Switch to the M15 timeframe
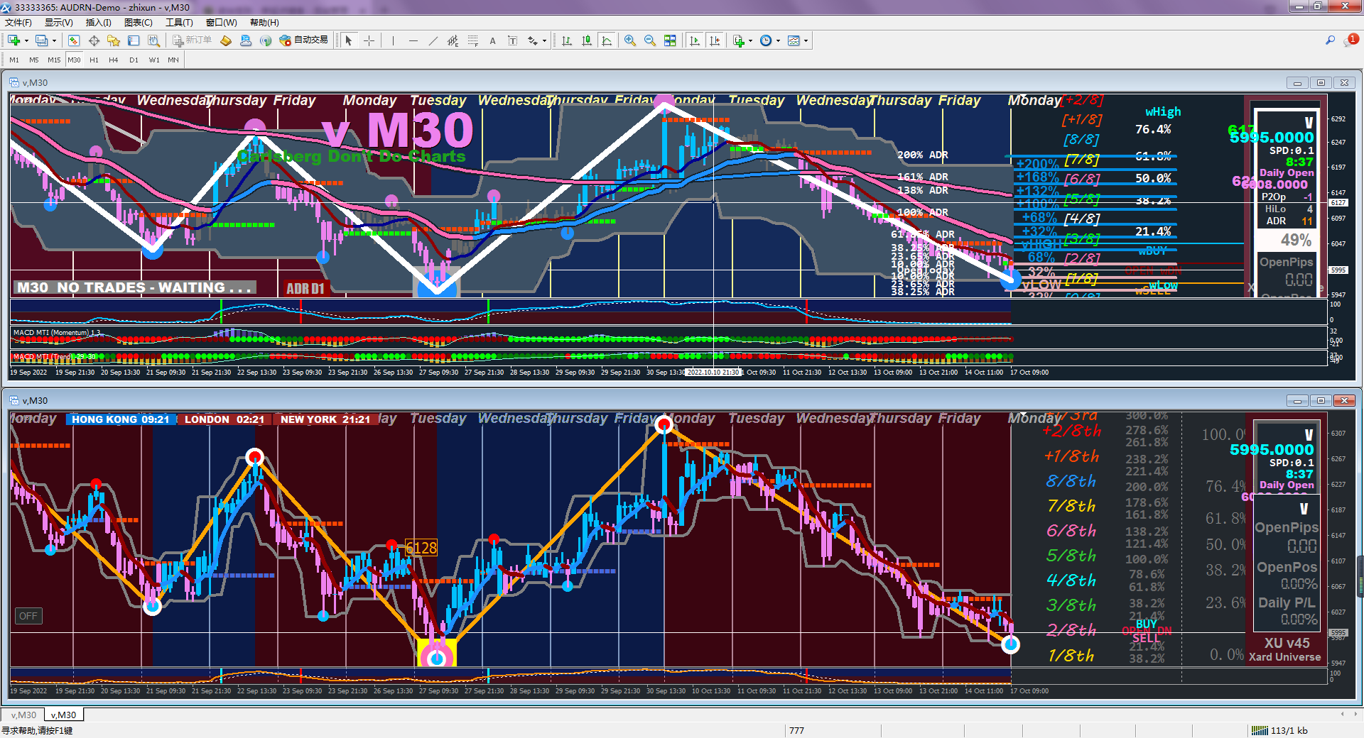 tap(54, 60)
